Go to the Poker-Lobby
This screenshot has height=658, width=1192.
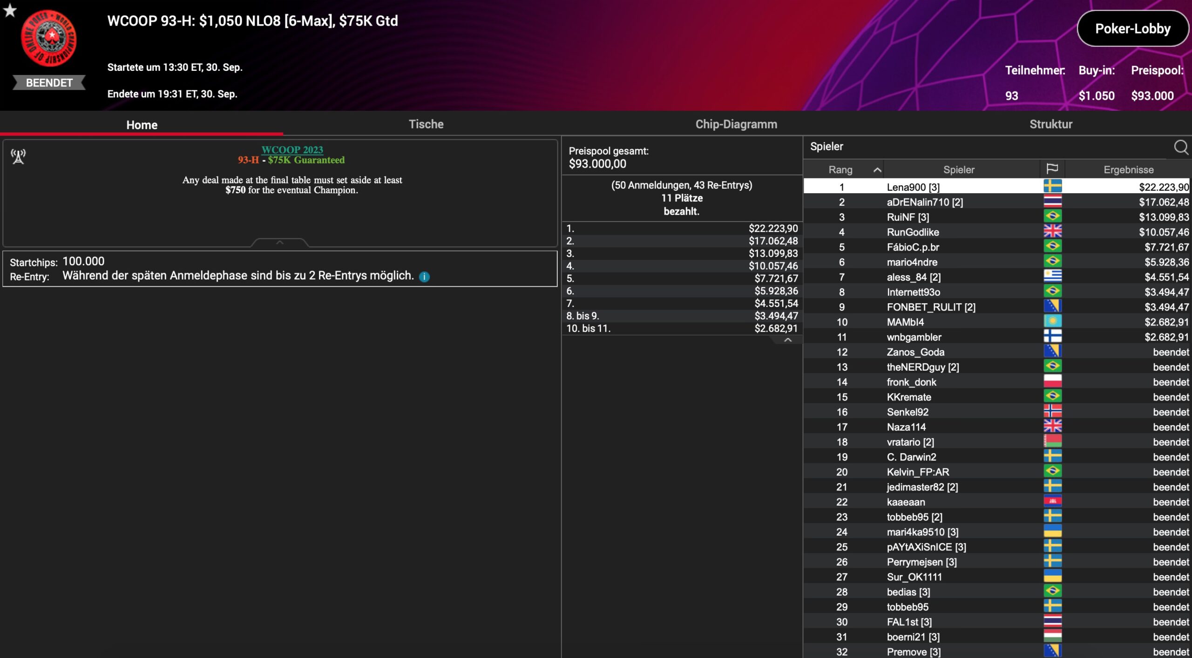click(1132, 28)
